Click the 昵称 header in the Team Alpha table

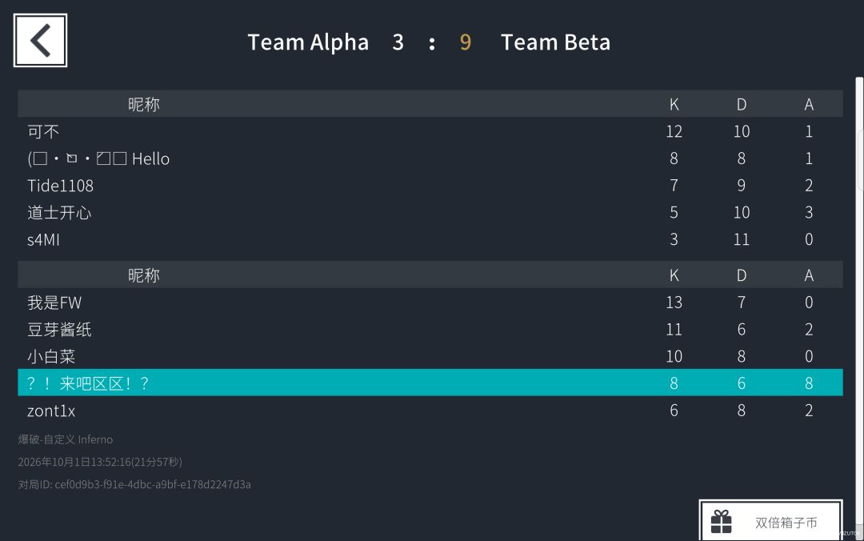pyautogui.click(x=144, y=104)
